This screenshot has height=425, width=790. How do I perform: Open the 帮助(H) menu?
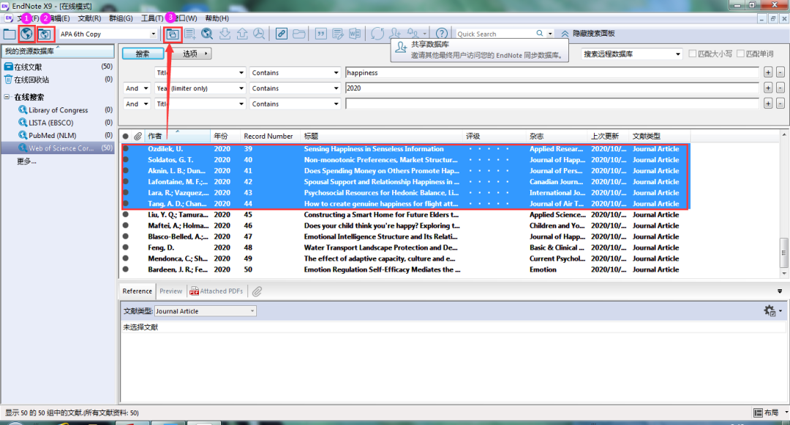217,18
